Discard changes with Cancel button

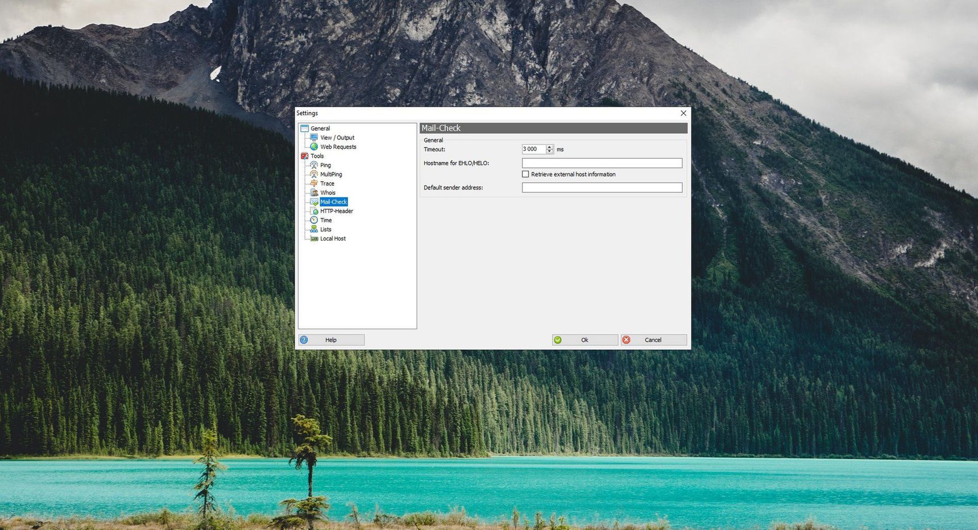point(654,340)
